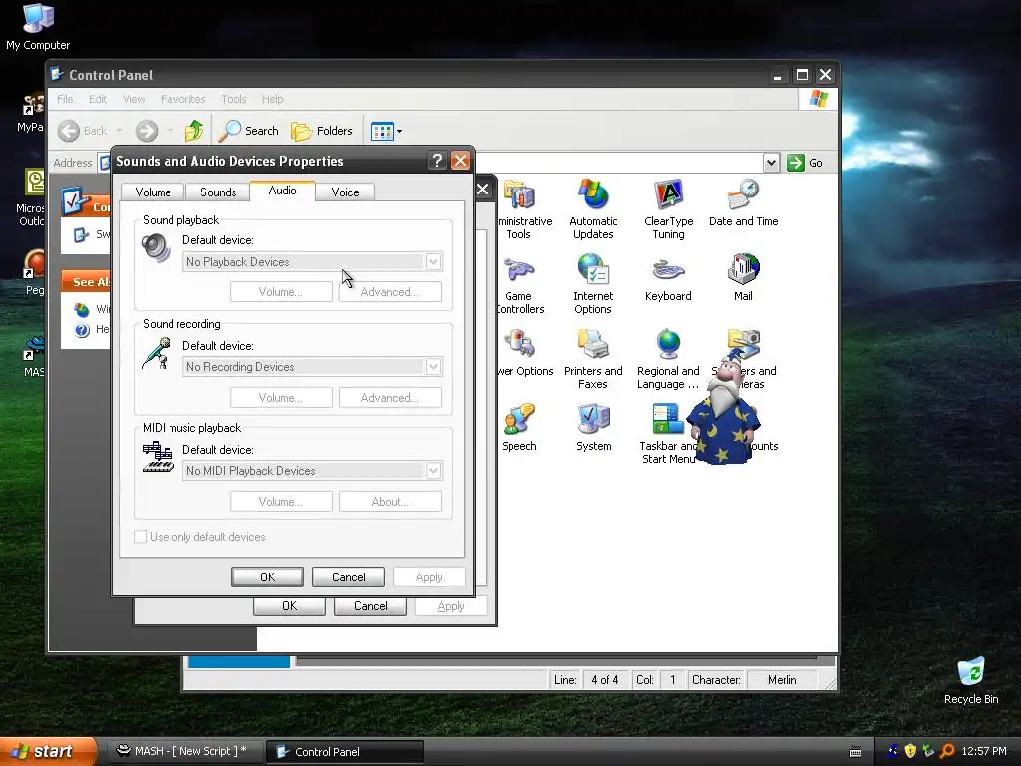1021x766 pixels.
Task: Open the Views dropdown button in toolbar
Action: (386, 131)
